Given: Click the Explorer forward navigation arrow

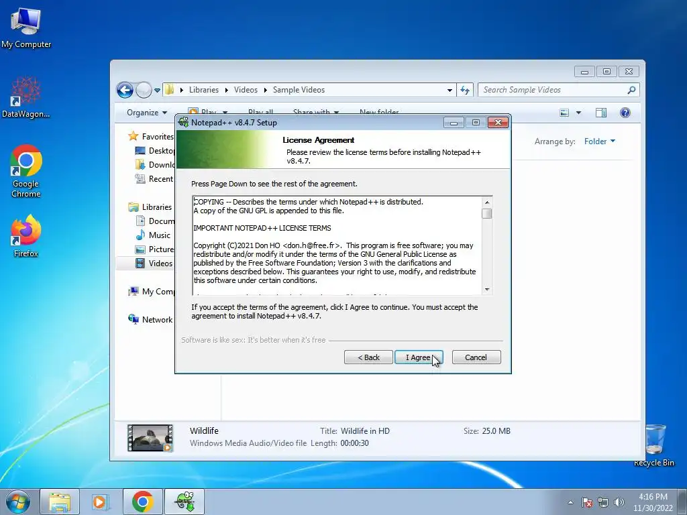Looking at the screenshot, I should pyautogui.click(x=144, y=91).
